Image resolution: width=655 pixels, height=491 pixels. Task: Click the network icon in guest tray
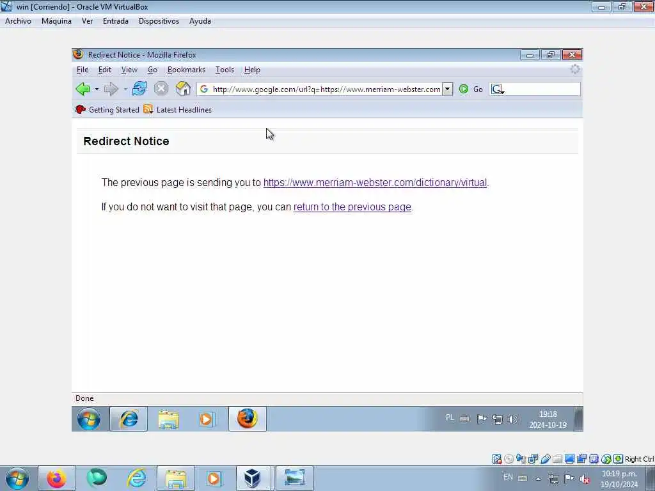tap(497, 419)
